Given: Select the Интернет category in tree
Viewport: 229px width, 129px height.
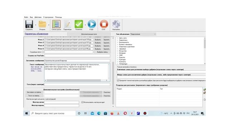Looking at the screenshot, I should click(122, 53).
